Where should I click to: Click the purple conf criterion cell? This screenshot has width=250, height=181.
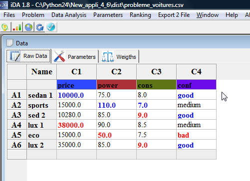197,85
